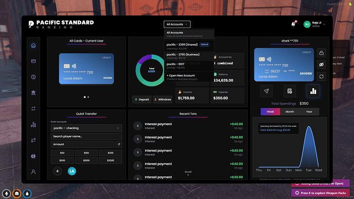Image resolution: width=354 pixels, height=199 pixels.
Task: Switch spending chart to Week
Action: [270, 112]
